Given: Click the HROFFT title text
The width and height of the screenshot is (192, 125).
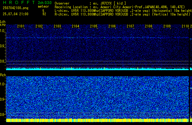Looking at the screenshot, I should click(x=19, y=2).
